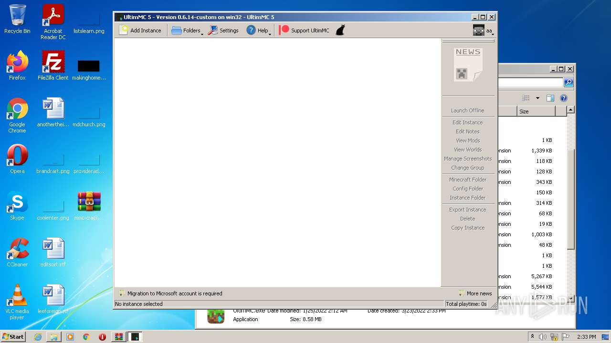Click the Explorer scrollbar up arrow
611x343 pixels.
pos(571,110)
